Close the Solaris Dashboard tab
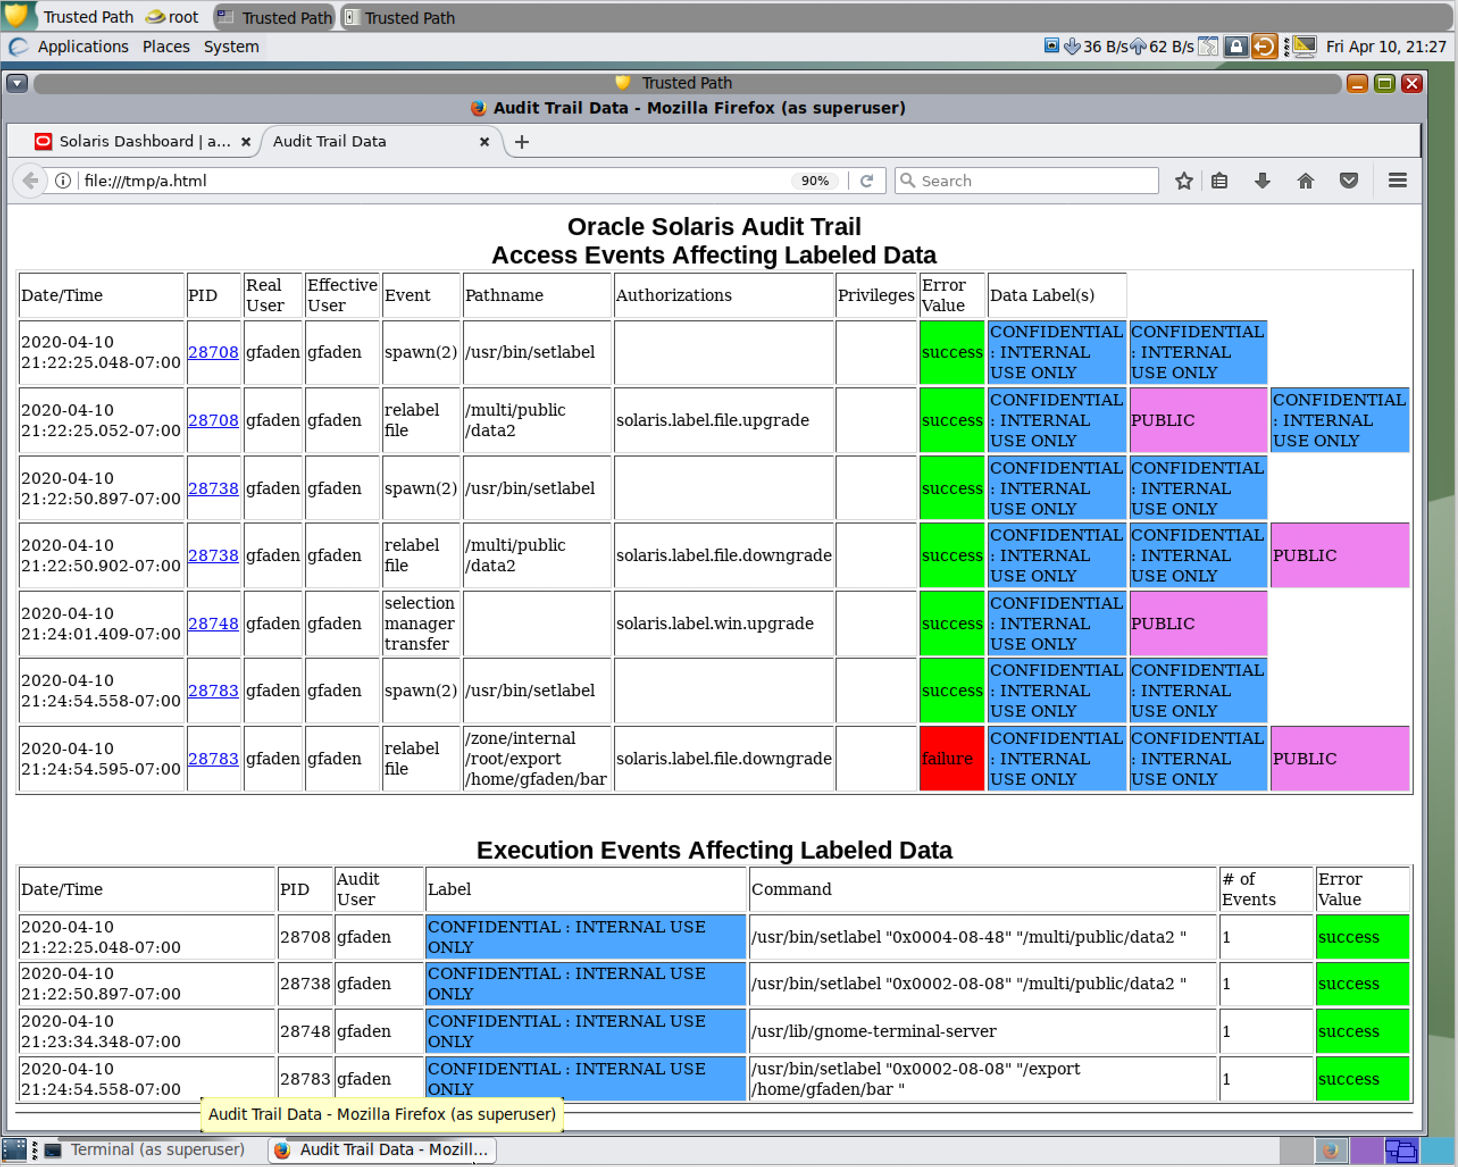Screen dimensions: 1458x1167 tap(246, 142)
